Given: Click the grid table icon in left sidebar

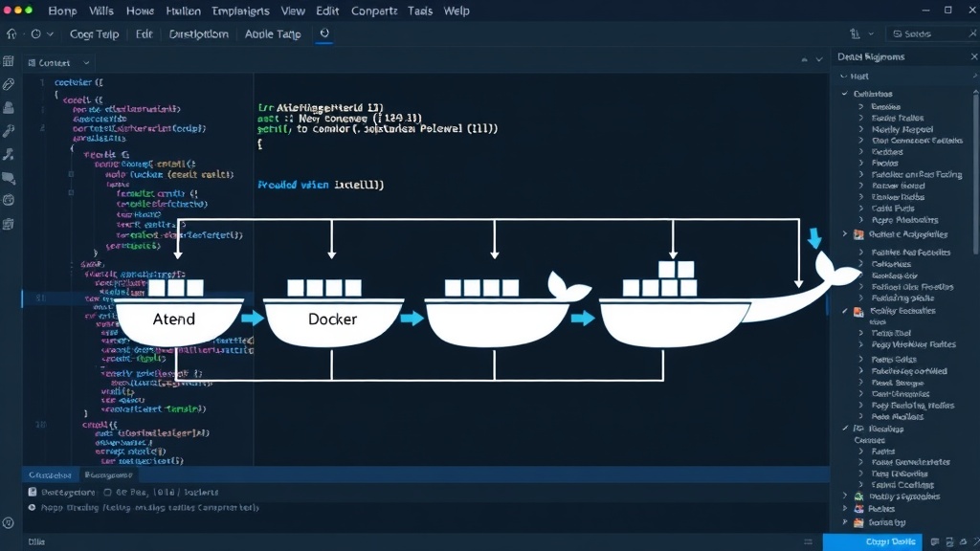Looking at the screenshot, I should coord(8,61).
